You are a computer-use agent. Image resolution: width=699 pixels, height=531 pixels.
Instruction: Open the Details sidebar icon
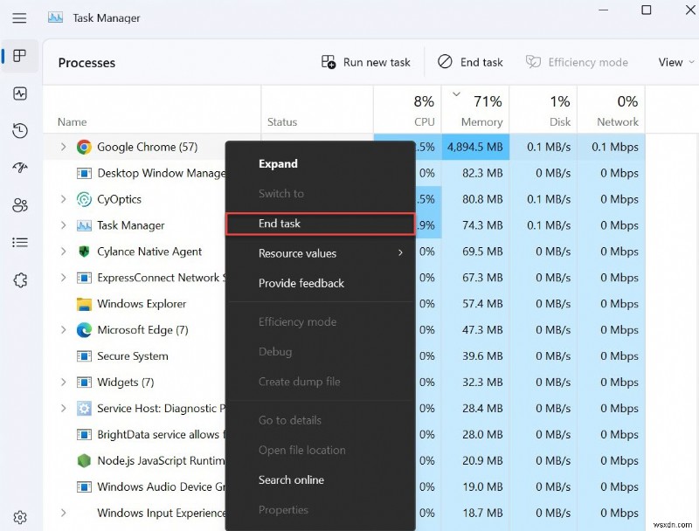coord(19,242)
